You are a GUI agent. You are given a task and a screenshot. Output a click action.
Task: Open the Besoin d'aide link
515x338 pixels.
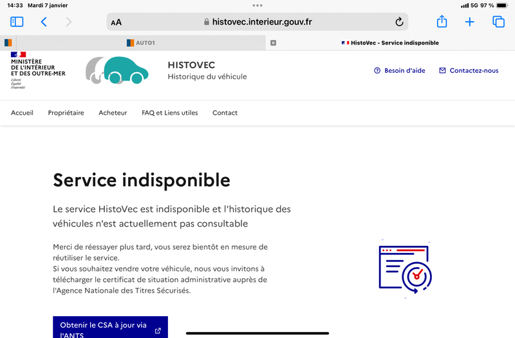point(399,70)
